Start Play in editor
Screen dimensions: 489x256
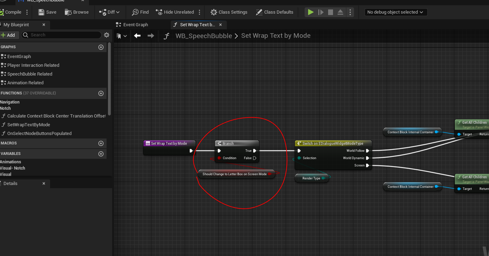(311, 12)
